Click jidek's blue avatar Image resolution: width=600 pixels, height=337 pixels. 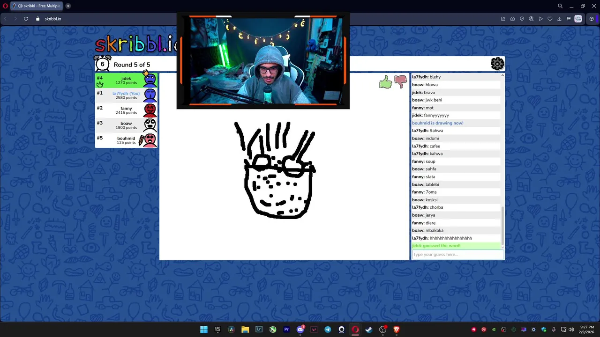coord(150,80)
